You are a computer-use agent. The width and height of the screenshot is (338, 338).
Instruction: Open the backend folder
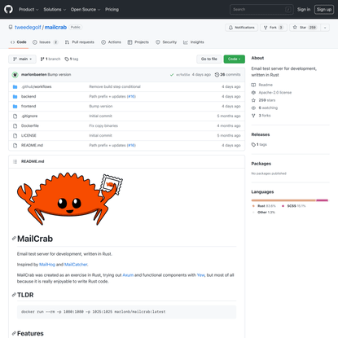click(29, 96)
